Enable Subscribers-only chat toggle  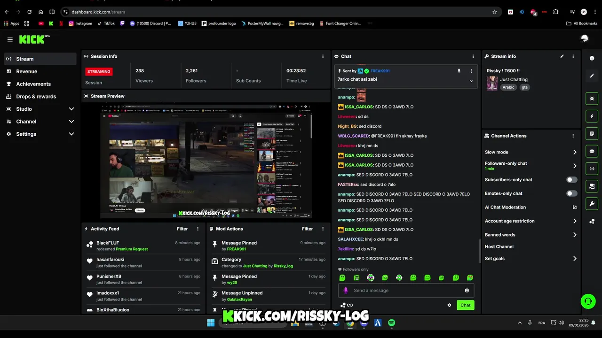571,180
